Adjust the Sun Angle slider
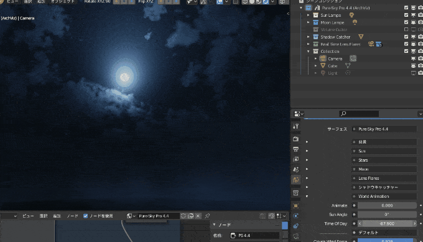Image resolution: width=423 pixels, height=242 pixels. tap(387, 215)
